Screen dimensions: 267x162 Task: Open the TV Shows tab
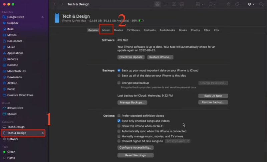(x=133, y=30)
